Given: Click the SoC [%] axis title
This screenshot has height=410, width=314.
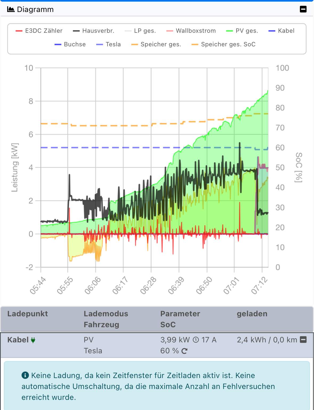Looking at the screenshot, I should click(299, 167).
